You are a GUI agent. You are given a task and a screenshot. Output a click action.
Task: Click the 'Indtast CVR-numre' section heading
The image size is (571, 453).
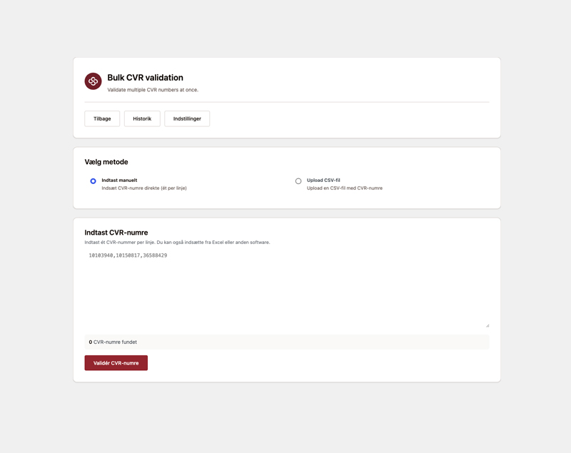pos(116,233)
